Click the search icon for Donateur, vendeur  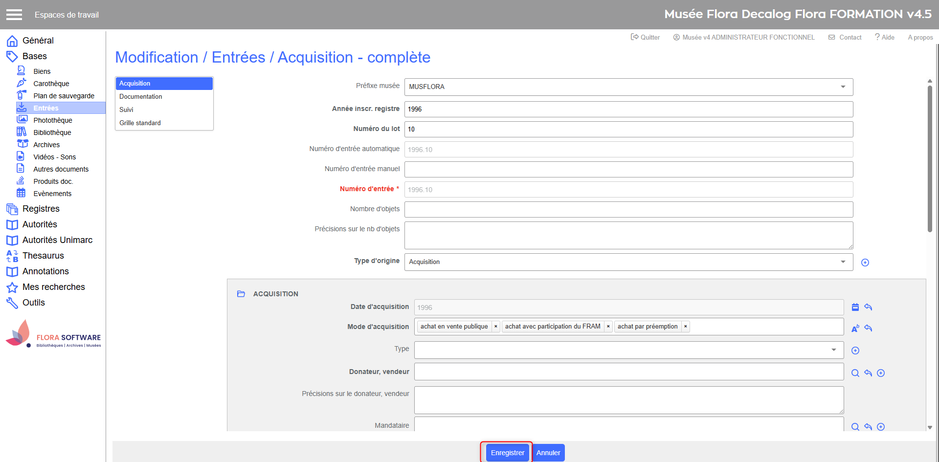tap(855, 373)
